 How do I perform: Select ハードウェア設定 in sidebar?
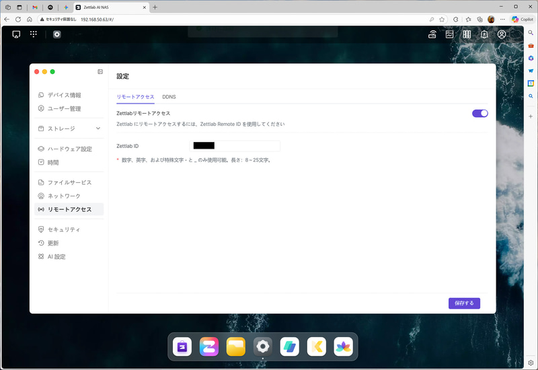click(x=69, y=149)
